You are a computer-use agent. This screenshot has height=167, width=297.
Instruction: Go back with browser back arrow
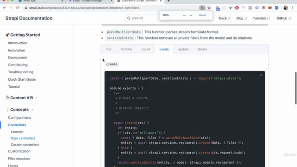(5, 8)
